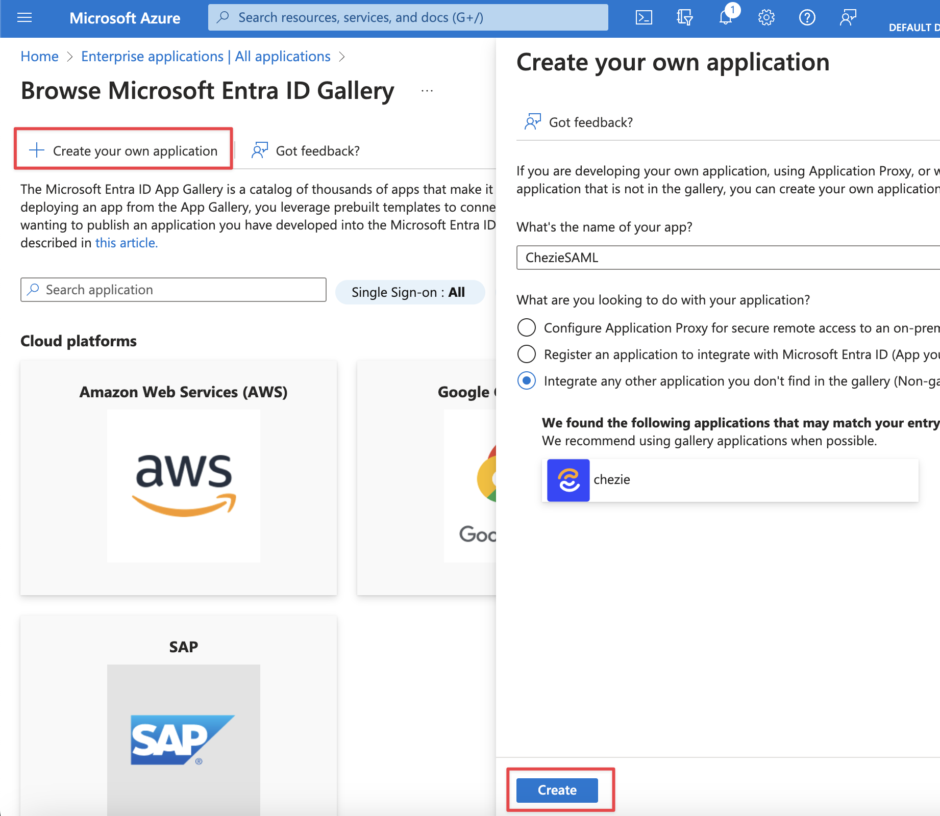Click Create your own application
Screen dimensions: 940x816
pyautogui.click(x=123, y=150)
